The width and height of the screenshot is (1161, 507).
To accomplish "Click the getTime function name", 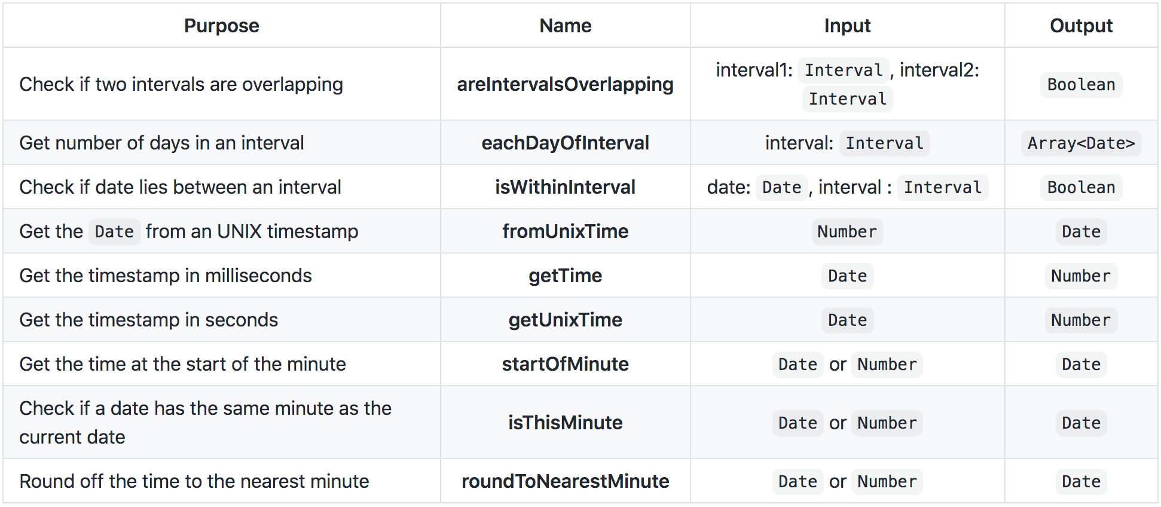I will [565, 276].
